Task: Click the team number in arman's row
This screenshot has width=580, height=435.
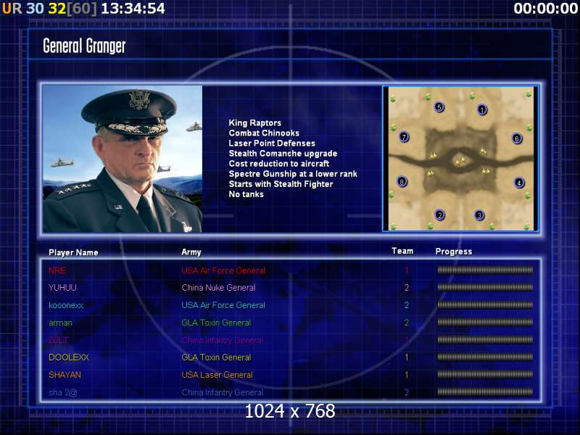Action: tap(407, 323)
